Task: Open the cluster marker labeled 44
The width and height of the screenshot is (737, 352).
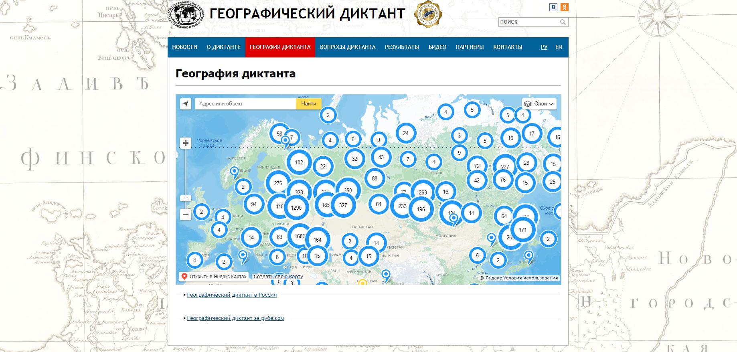Action: [x=471, y=213]
